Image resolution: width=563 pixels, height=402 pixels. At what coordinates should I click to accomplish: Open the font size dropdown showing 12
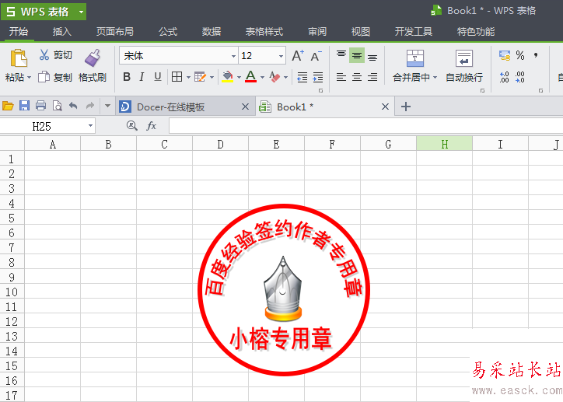point(281,56)
